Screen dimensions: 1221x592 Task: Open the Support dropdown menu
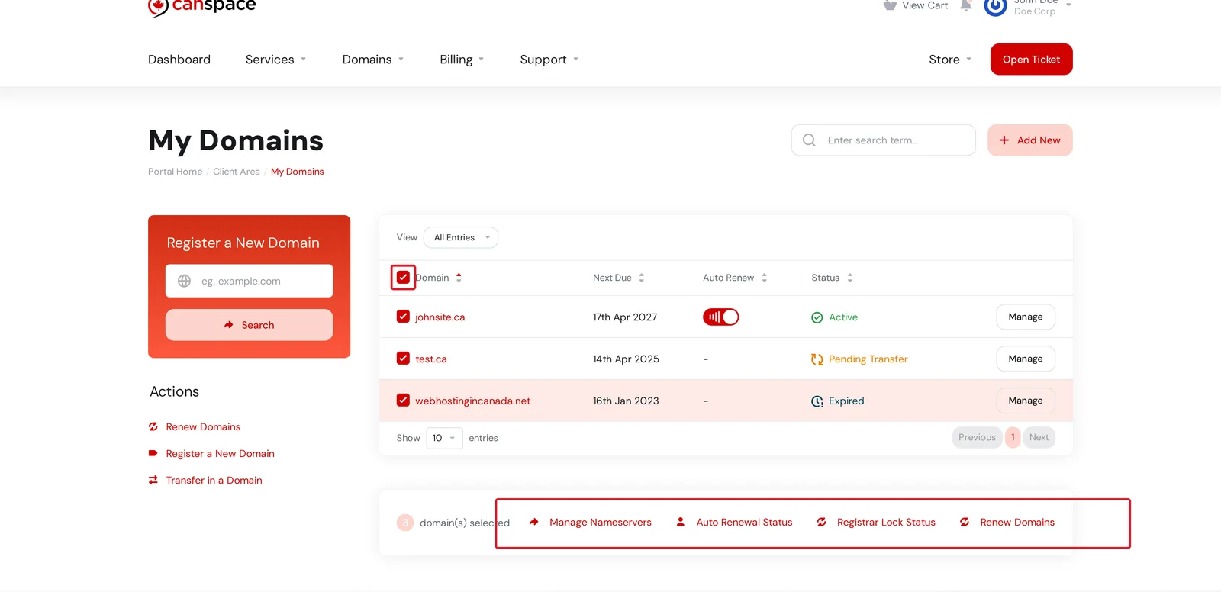pos(549,60)
